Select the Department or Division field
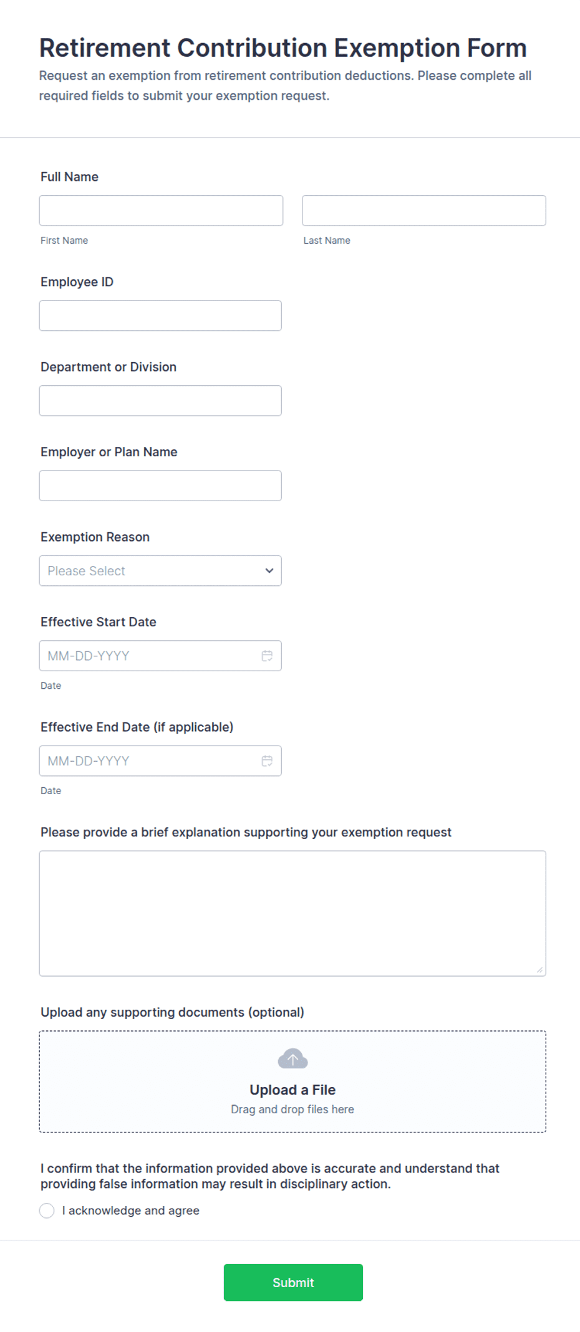This screenshot has height=1332, width=580. [x=160, y=401]
